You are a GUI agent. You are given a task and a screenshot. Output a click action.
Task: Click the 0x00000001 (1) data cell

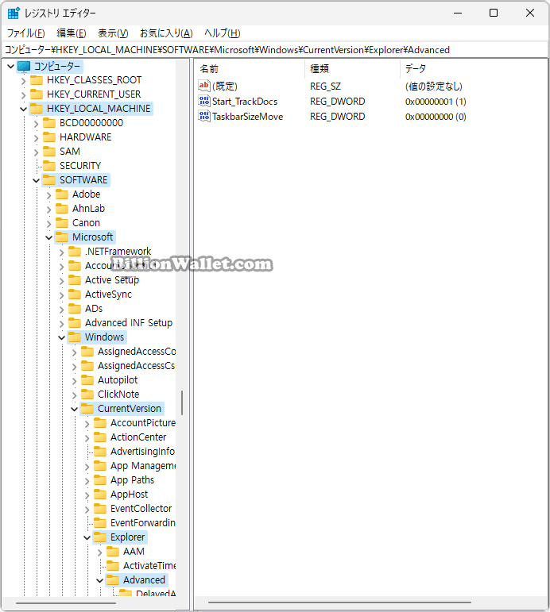pyautogui.click(x=436, y=102)
